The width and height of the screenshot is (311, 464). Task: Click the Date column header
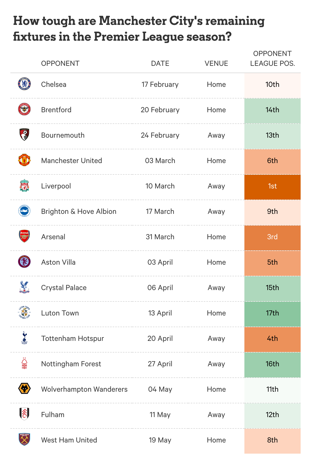click(160, 64)
